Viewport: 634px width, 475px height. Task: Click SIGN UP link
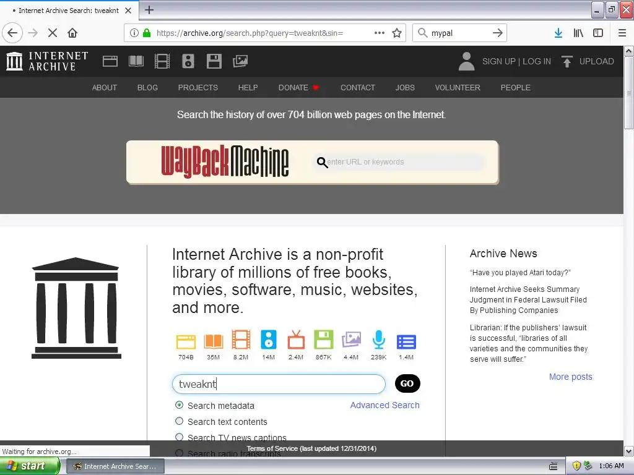coord(498,61)
